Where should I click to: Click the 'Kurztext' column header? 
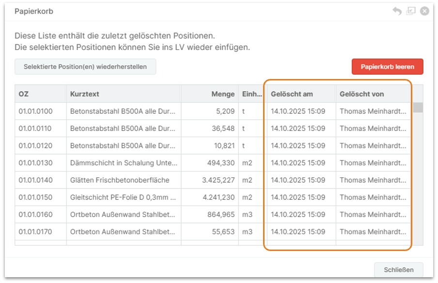click(123, 94)
